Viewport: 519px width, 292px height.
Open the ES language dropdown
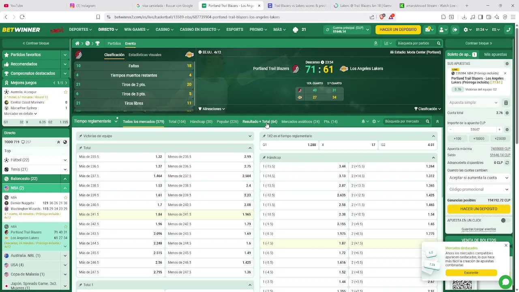pyautogui.click(x=496, y=30)
